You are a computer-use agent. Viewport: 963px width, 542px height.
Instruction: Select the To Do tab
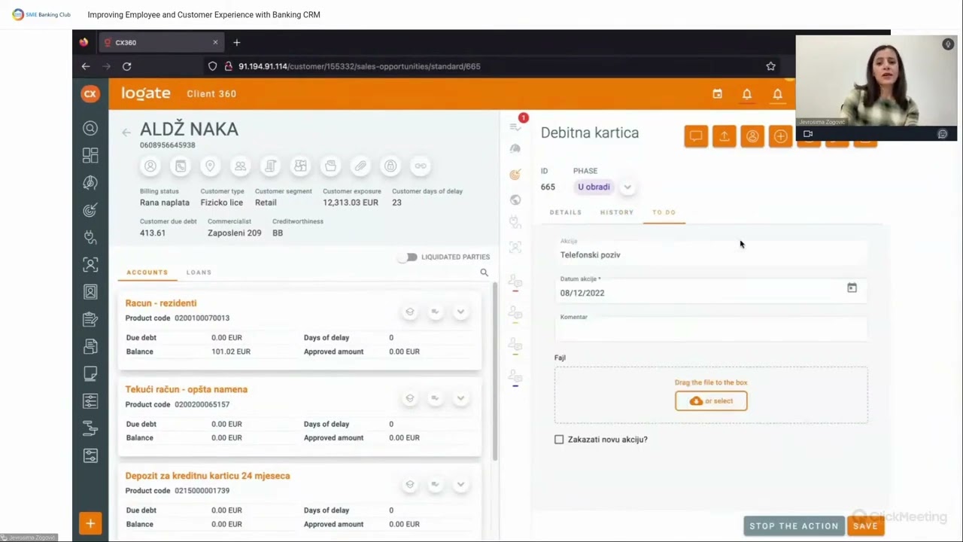pyautogui.click(x=664, y=212)
